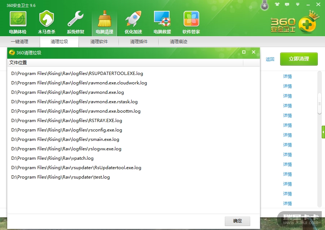Click the 360 gold plus logo
Viewport: 325px width, 230px height.
click(307, 23)
